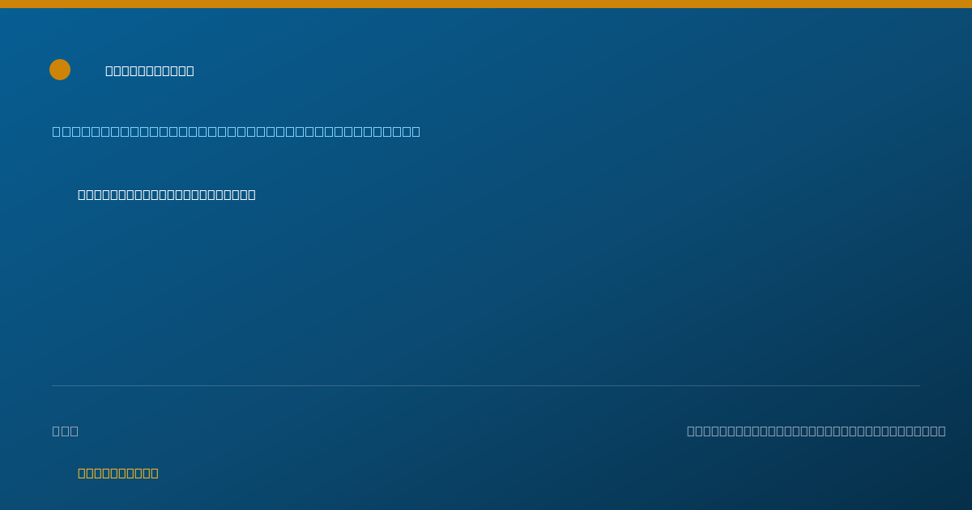Click the round orange badge near the header
Viewport: 972px width, 510px height.
coord(60,70)
